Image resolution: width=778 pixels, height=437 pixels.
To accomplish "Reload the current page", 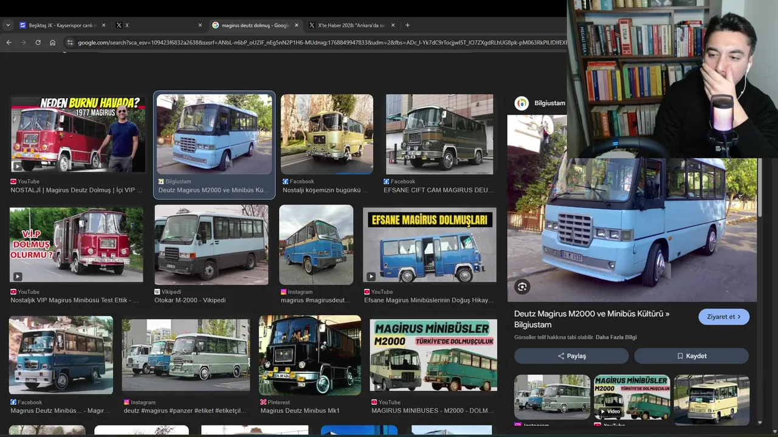I will tap(38, 42).
